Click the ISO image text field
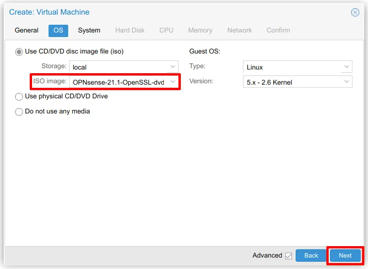This screenshot has height=269, width=368. [118, 82]
